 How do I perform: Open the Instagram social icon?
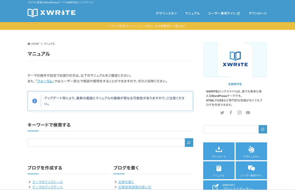tap(239, 113)
